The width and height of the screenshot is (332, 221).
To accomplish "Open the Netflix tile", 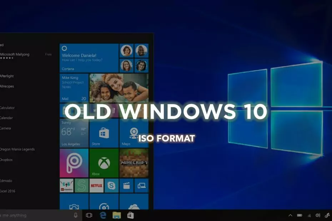I will [96, 185].
